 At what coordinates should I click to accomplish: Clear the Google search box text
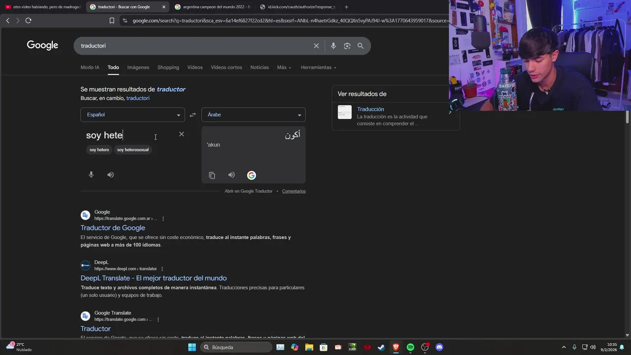pos(316,46)
